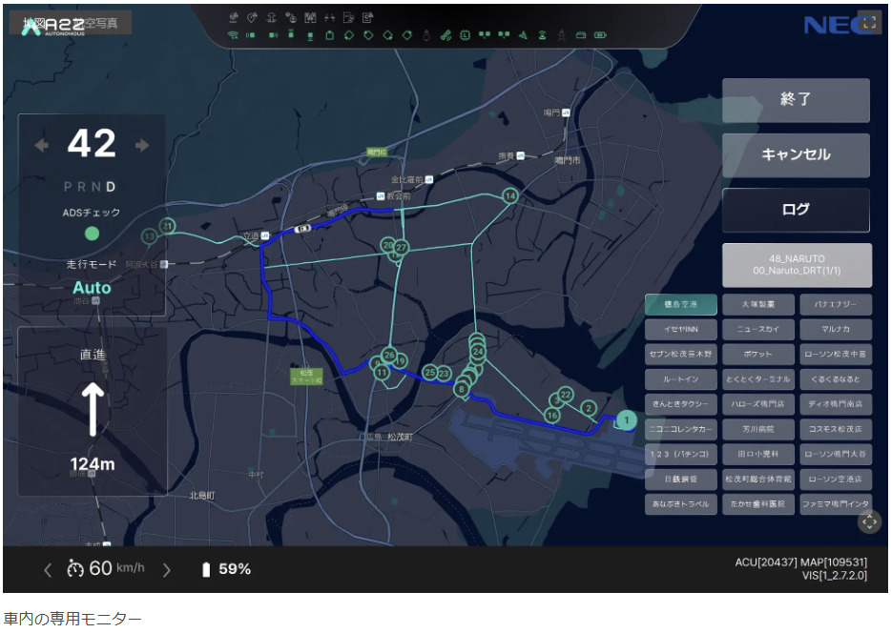The image size is (891, 633).
Task: Select the 徳島空港 destination
Action: (680, 305)
